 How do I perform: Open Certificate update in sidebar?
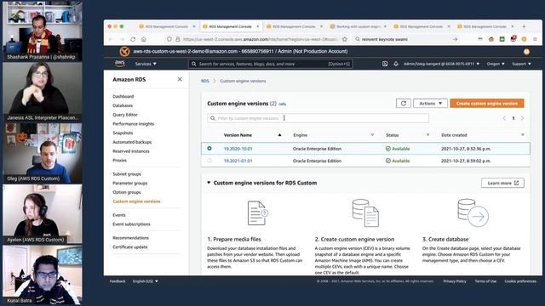pyautogui.click(x=130, y=247)
